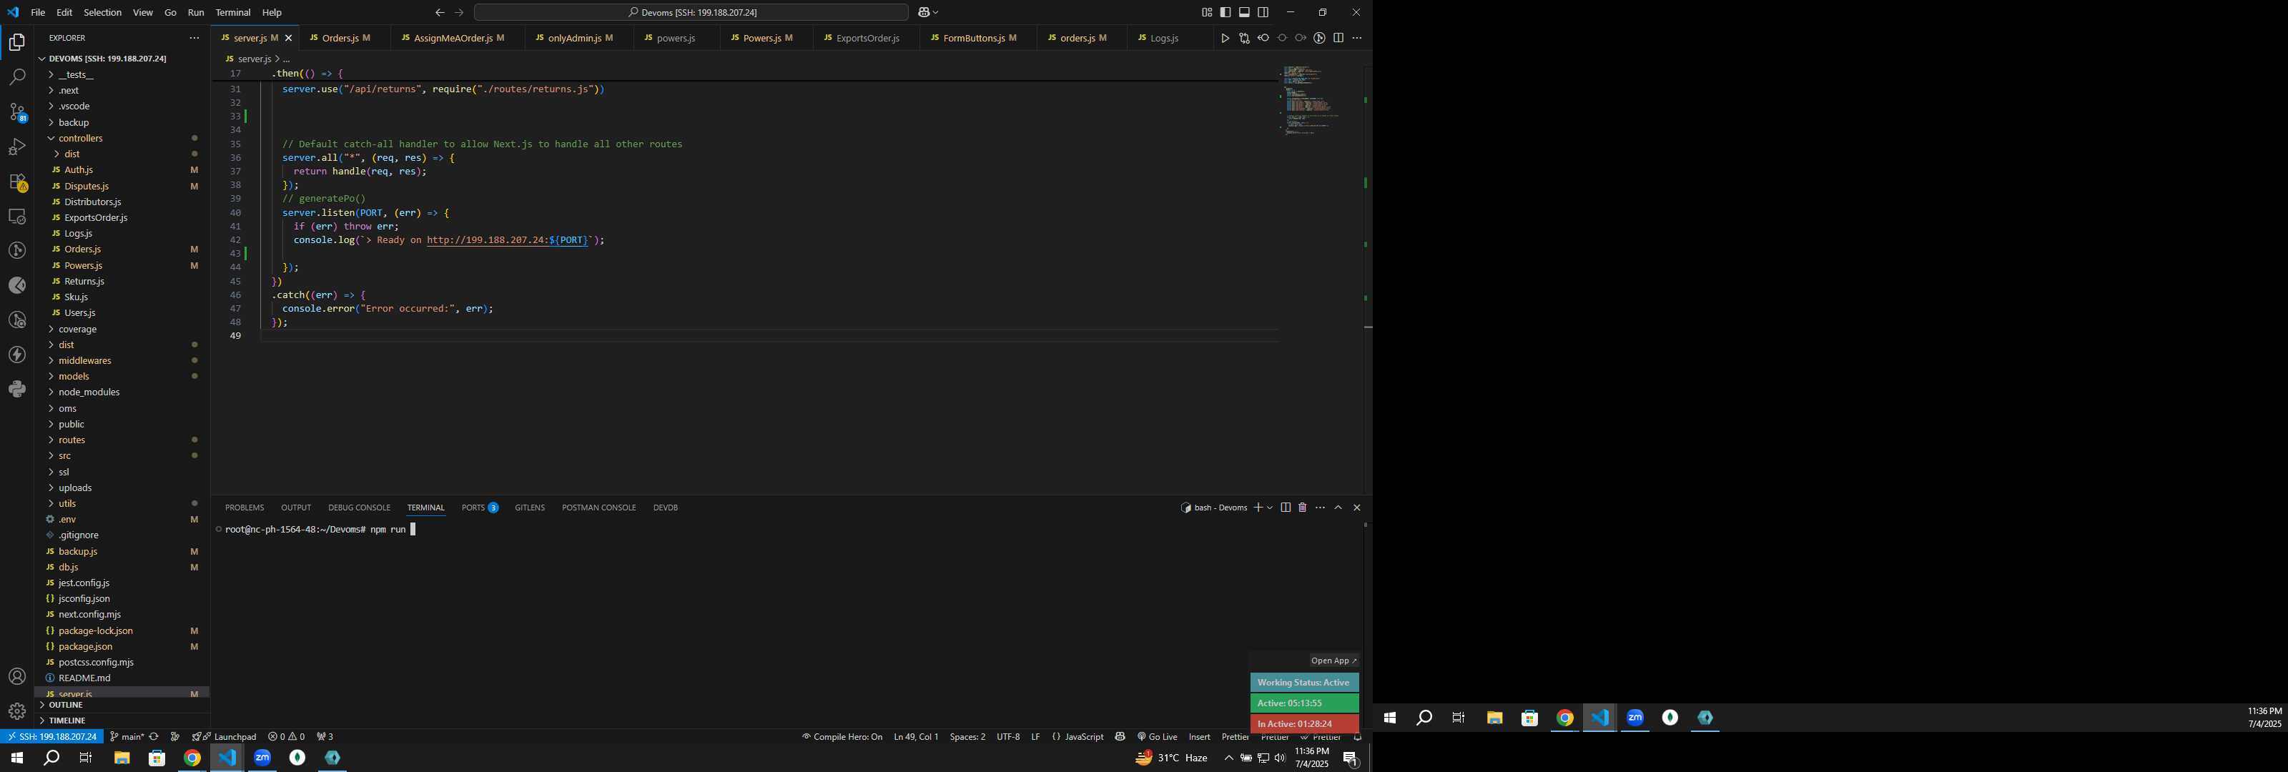2288x772 pixels.
Task: Open the Search view in activity bar
Action: (x=17, y=77)
